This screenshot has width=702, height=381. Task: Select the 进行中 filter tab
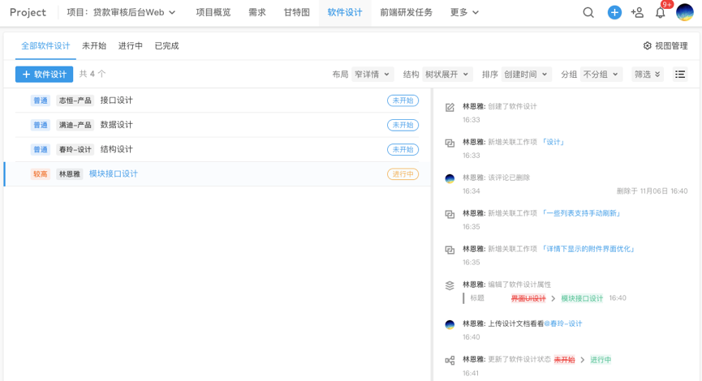130,46
